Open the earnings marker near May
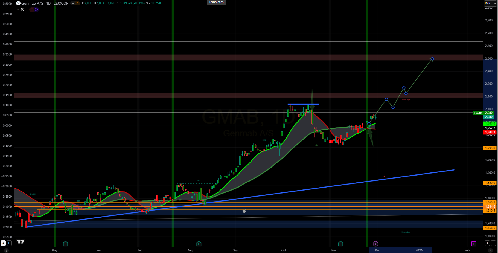The width and height of the screenshot is (498, 253). pyautogui.click(x=65, y=244)
